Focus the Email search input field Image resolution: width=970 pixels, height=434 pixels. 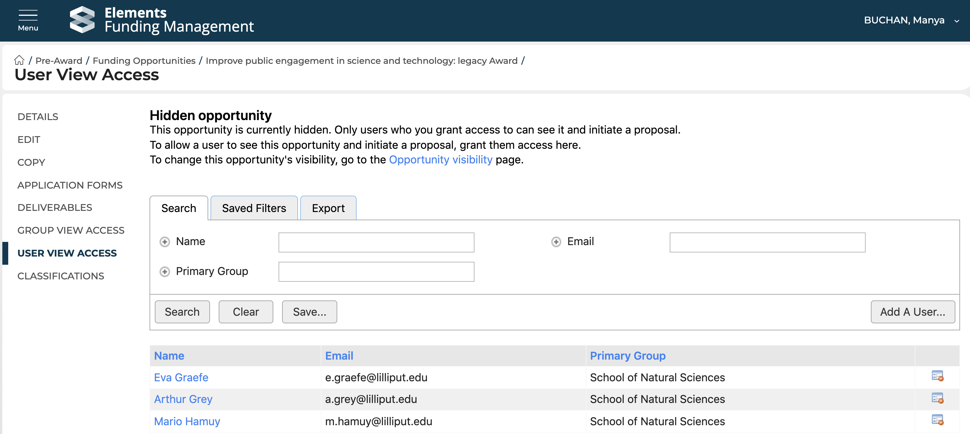click(767, 242)
